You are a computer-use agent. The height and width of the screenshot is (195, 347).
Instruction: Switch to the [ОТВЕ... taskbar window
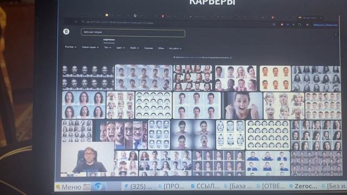[271, 186]
